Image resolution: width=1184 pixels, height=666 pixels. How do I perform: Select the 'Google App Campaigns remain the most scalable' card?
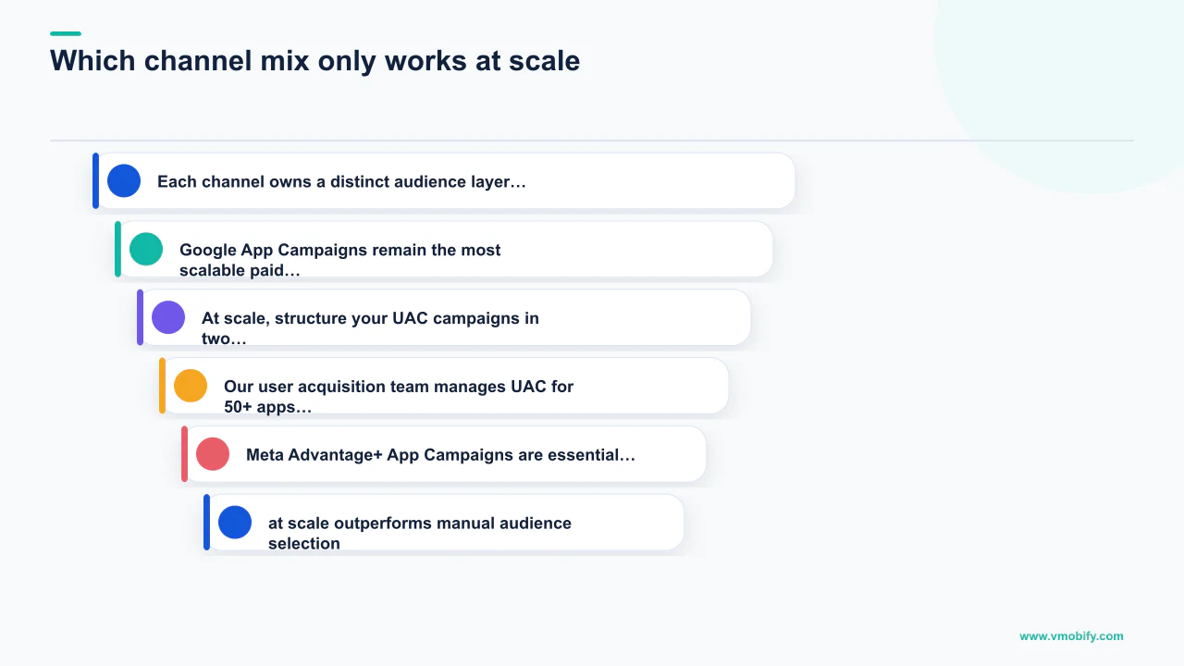point(444,249)
